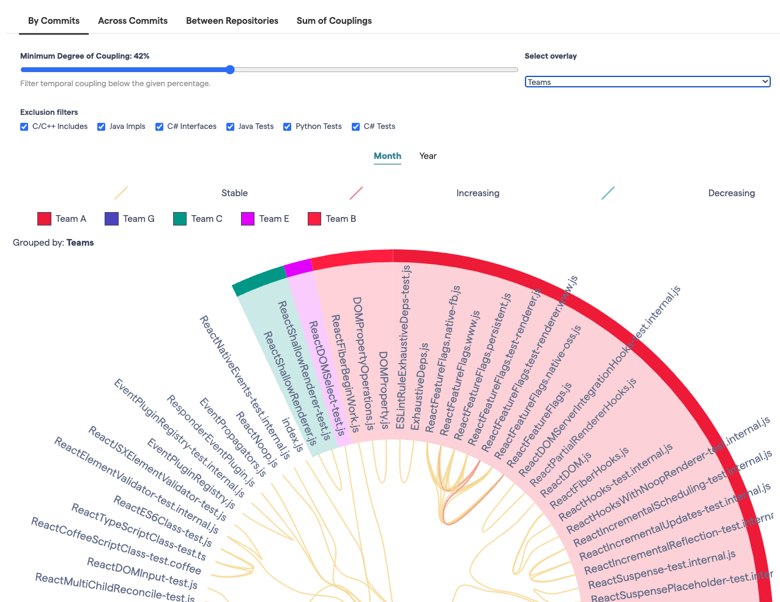Switch the chart to Year view
This screenshot has height=602, width=780.
428,156
